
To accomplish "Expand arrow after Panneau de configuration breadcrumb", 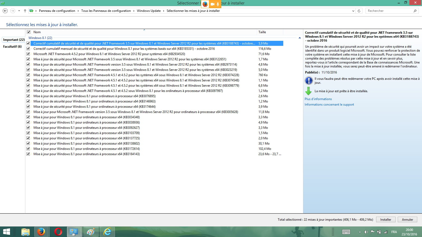I will pos(78,11).
